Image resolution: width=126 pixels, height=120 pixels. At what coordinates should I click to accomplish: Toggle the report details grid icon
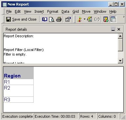(113, 19)
